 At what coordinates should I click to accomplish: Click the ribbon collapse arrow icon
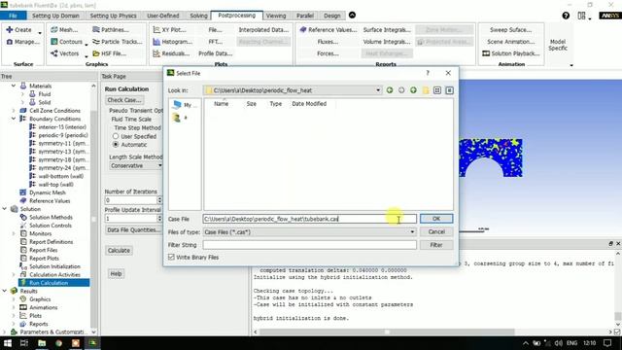[352, 16]
